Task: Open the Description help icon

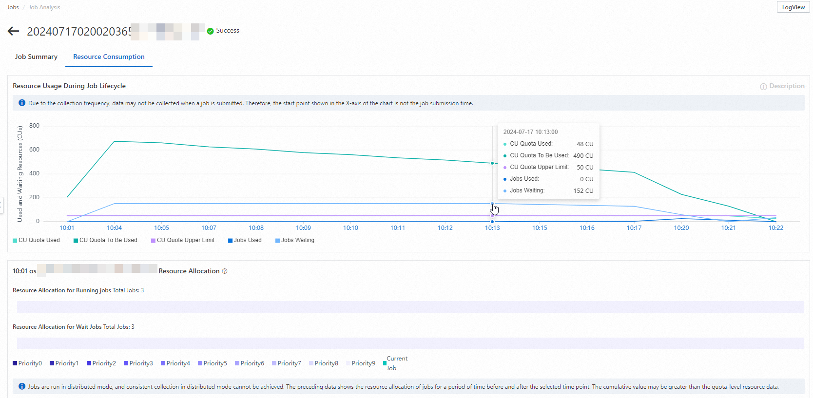Action: (763, 86)
